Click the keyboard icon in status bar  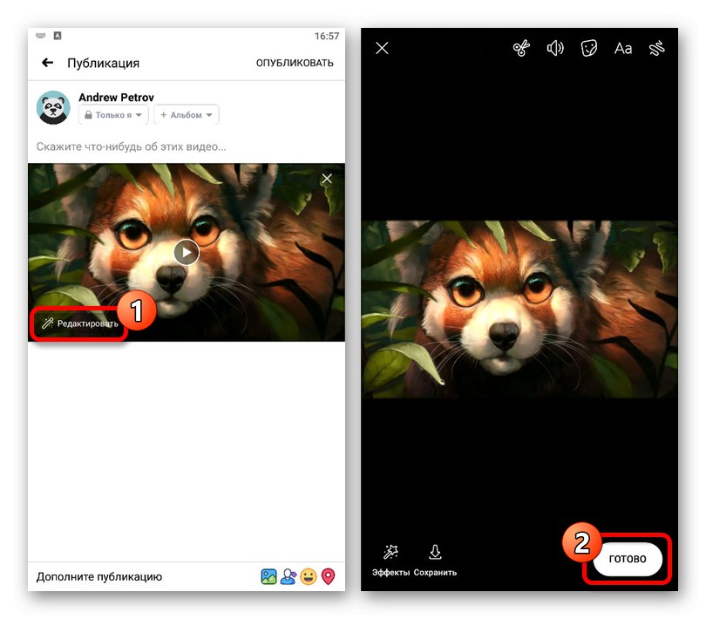(40, 36)
